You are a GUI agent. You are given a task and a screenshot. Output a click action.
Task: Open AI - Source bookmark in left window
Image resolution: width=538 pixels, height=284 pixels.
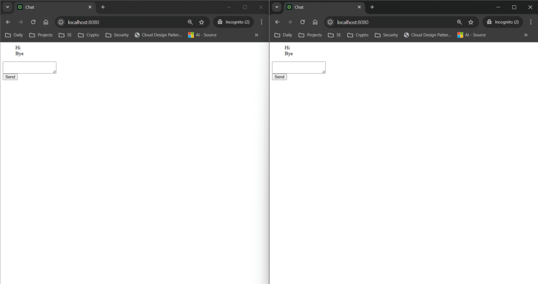click(x=202, y=35)
